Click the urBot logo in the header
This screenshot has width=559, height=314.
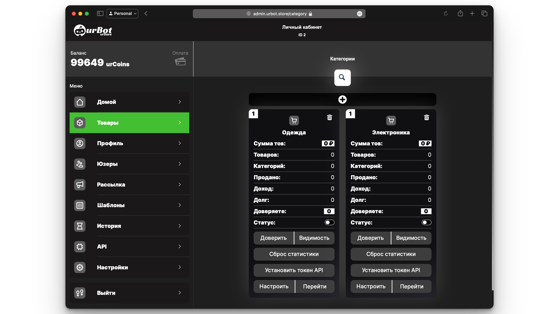tap(93, 30)
